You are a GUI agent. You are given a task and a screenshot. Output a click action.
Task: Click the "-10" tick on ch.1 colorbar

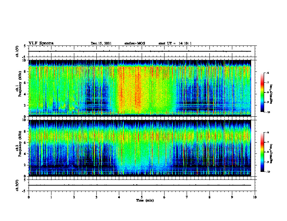(x=268, y=112)
